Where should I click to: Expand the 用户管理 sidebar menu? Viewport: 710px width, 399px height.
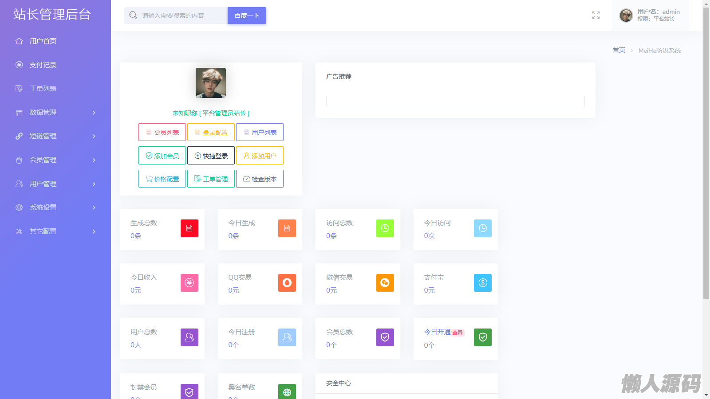[55, 184]
